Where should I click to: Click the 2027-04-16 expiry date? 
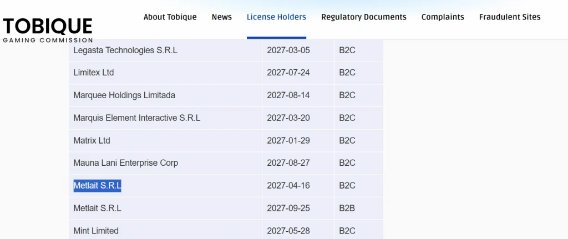point(288,185)
